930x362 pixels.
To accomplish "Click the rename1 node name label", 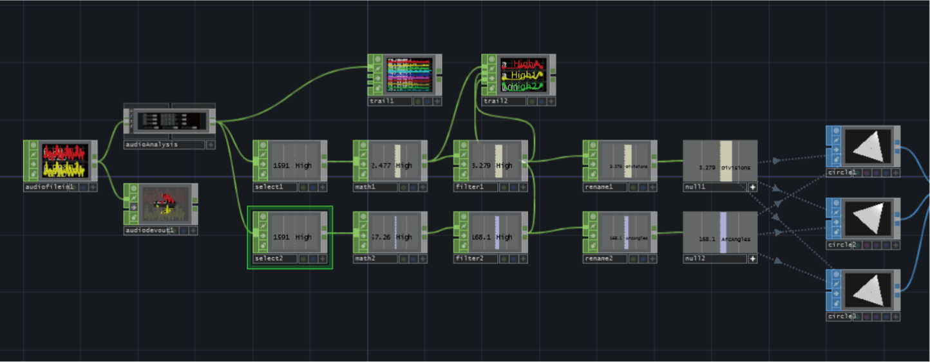I will point(600,187).
